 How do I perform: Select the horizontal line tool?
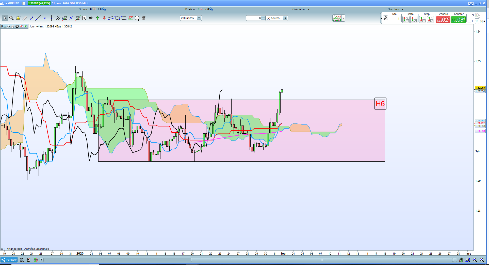(45, 18)
